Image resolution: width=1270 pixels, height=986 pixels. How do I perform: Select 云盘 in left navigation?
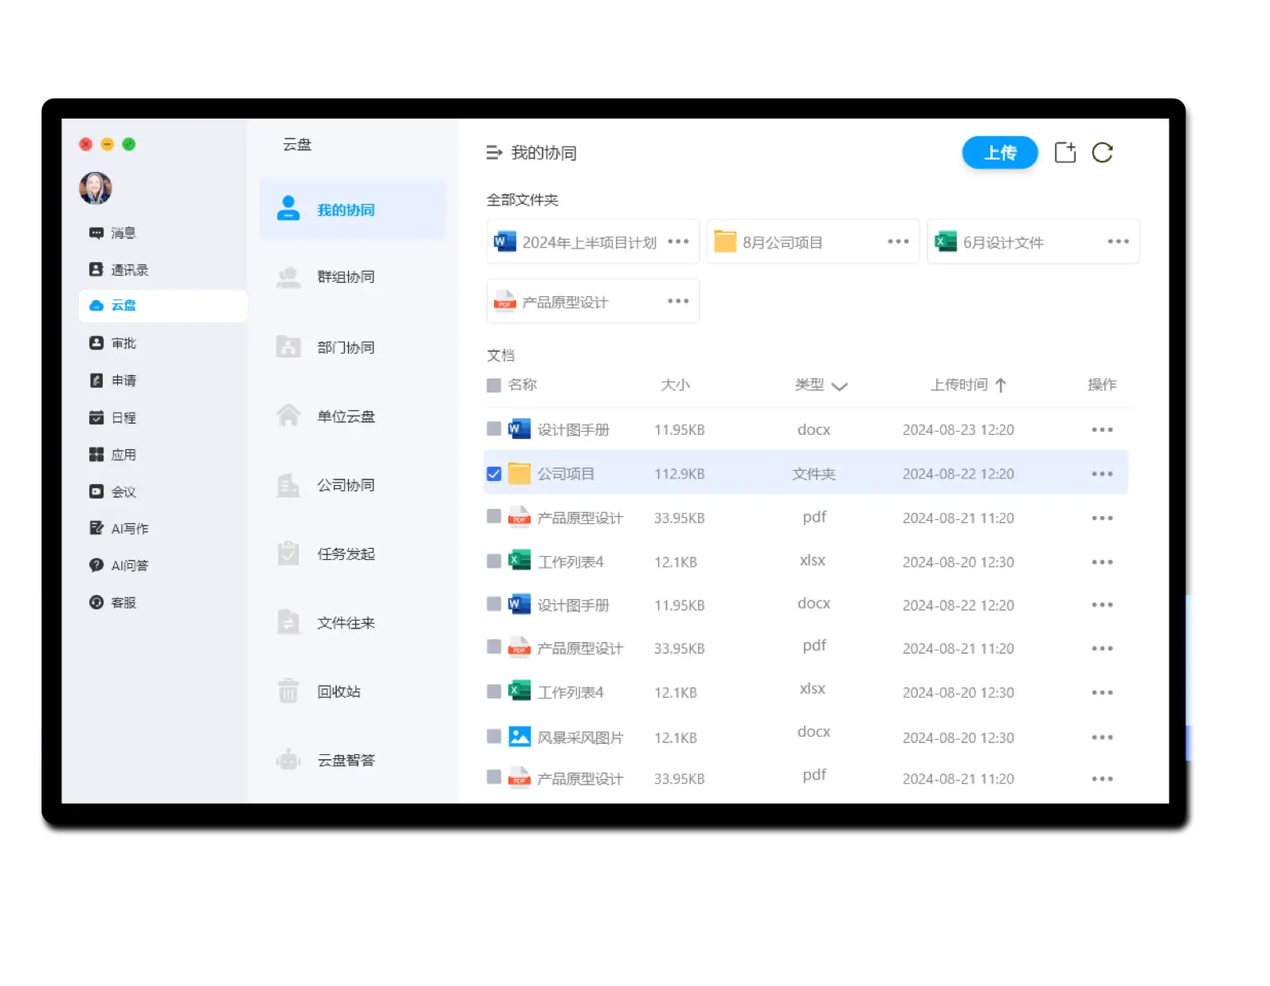[163, 305]
